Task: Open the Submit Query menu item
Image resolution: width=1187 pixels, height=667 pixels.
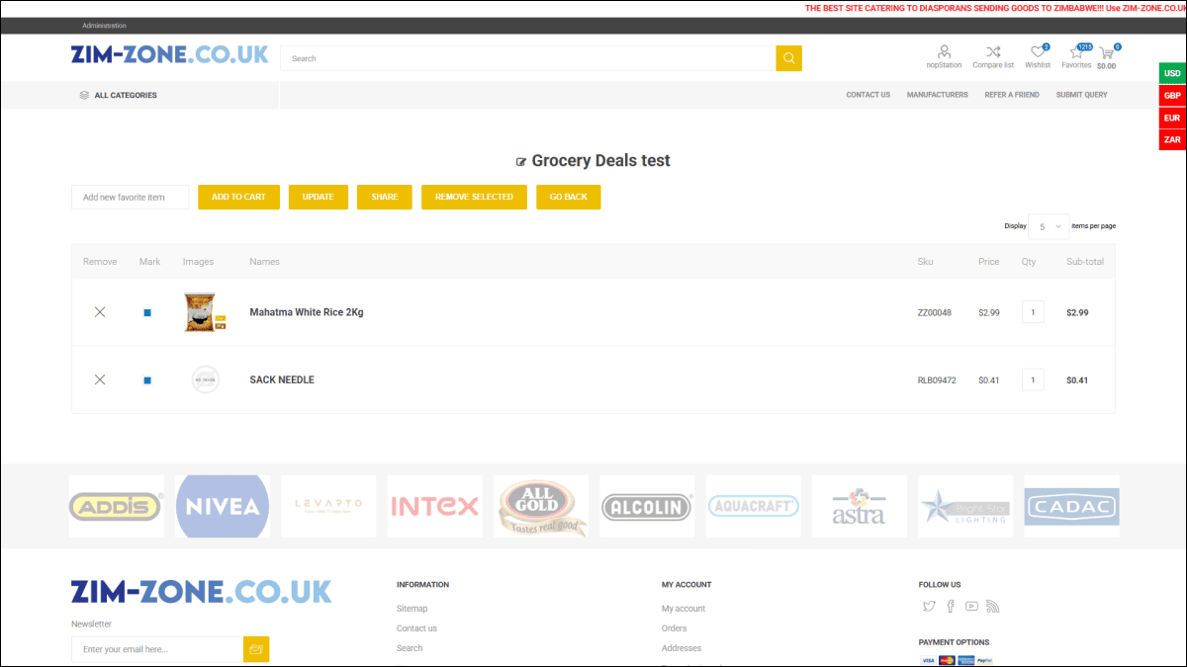Action: pos(1082,95)
